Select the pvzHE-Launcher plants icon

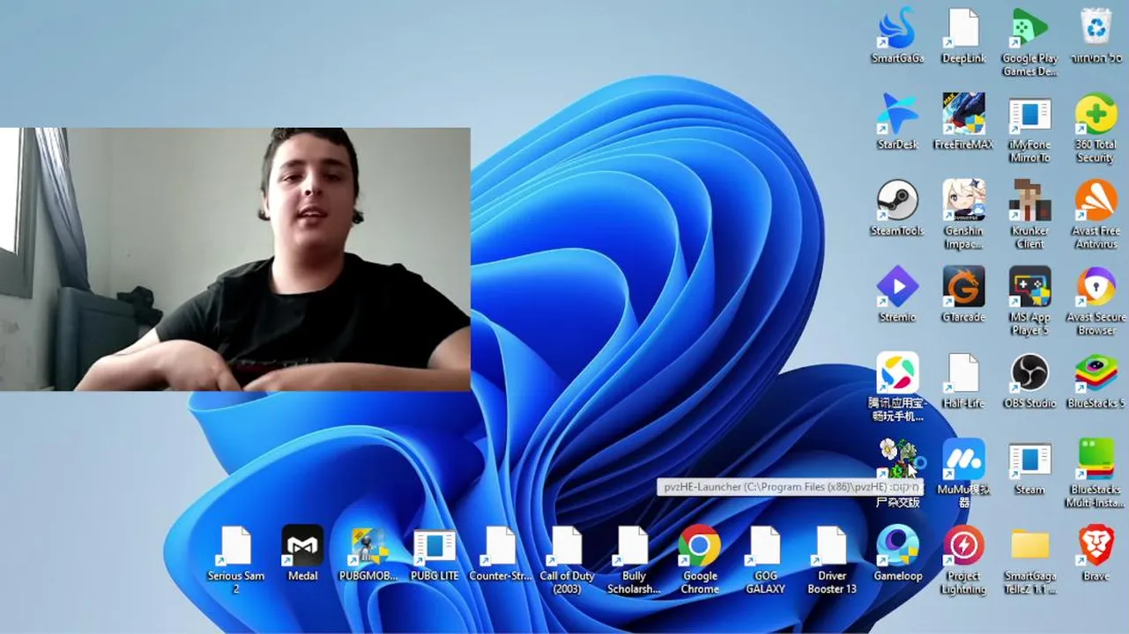[897, 459]
